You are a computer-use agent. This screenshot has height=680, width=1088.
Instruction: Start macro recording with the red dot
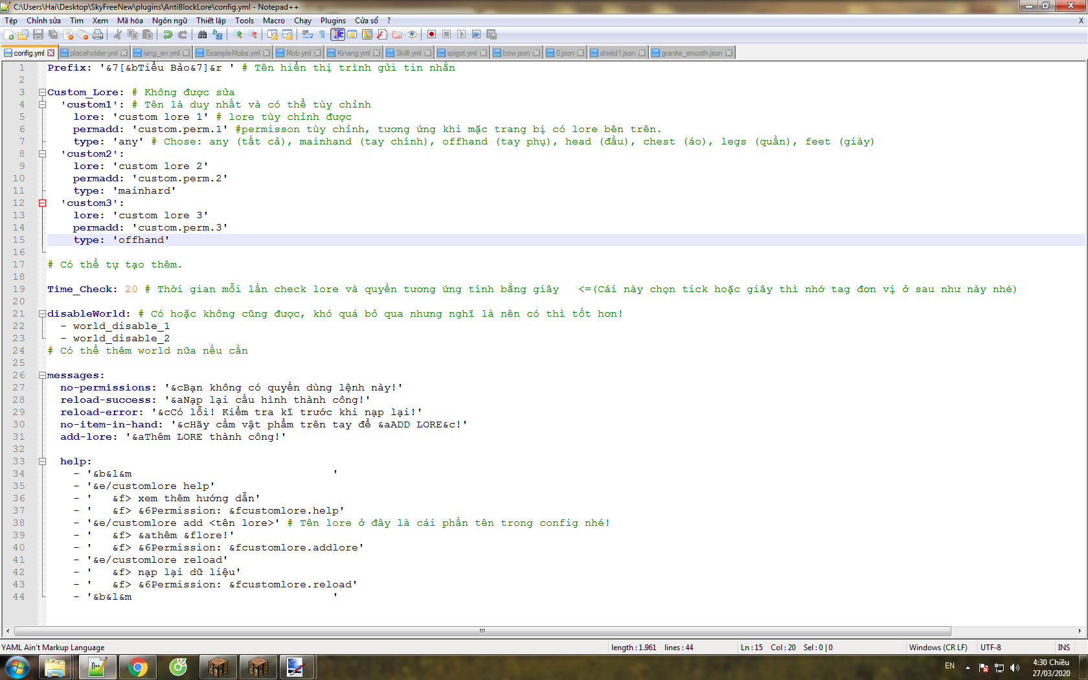[431, 34]
